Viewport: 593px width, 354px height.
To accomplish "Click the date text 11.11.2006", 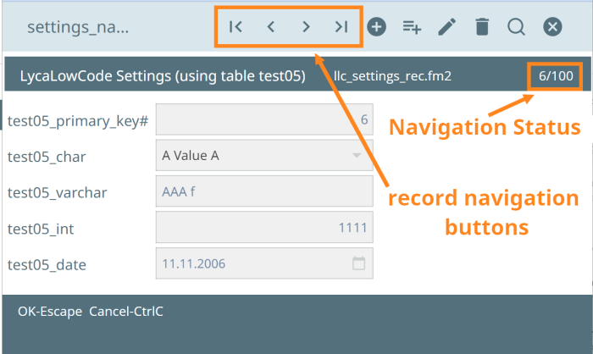I will tap(191, 263).
